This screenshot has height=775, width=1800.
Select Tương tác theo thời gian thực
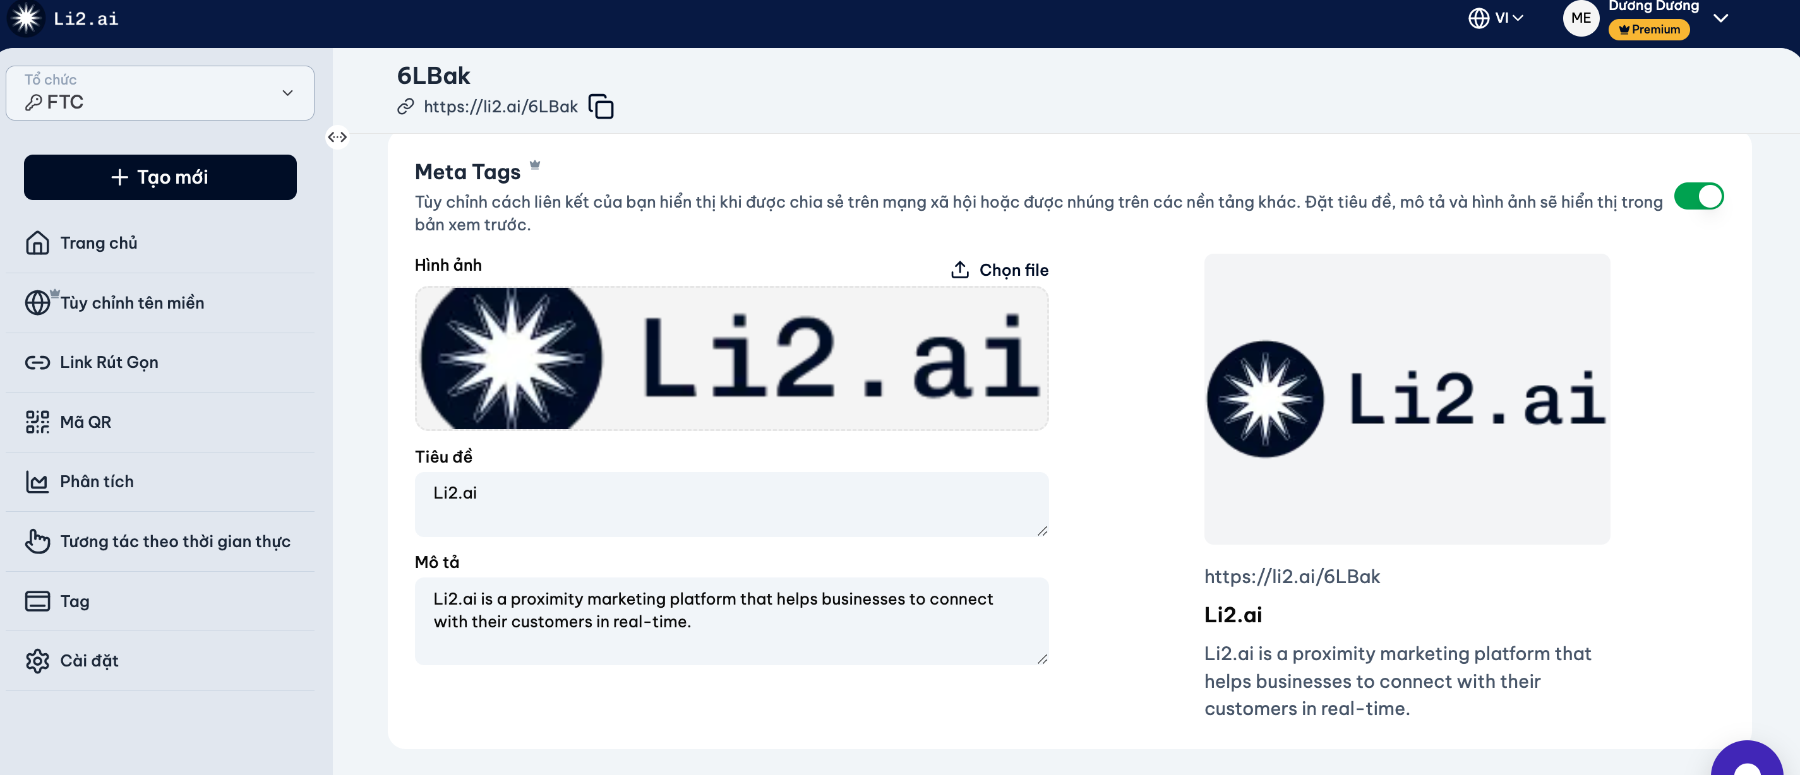(x=175, y=541)
